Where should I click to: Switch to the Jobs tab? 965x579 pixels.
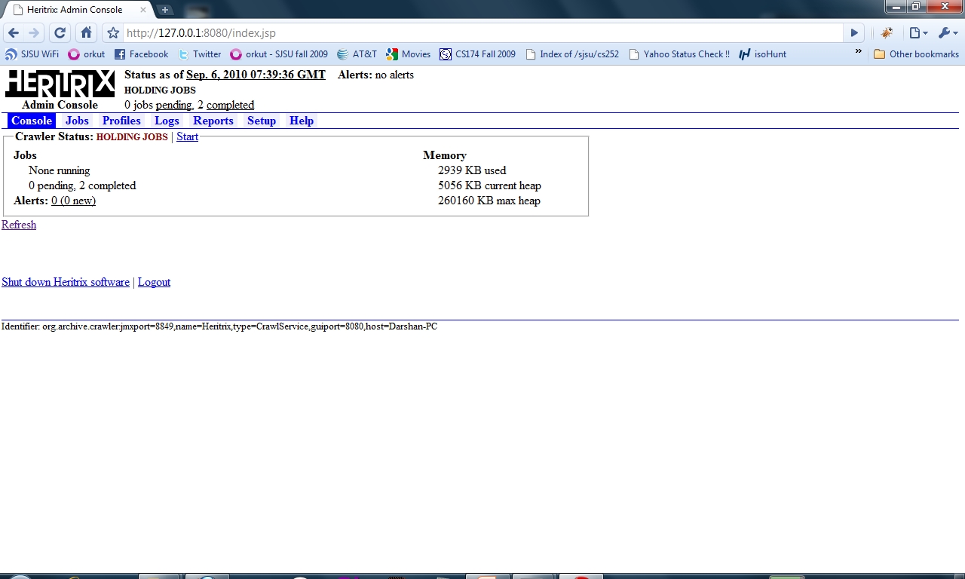point(77,121)
